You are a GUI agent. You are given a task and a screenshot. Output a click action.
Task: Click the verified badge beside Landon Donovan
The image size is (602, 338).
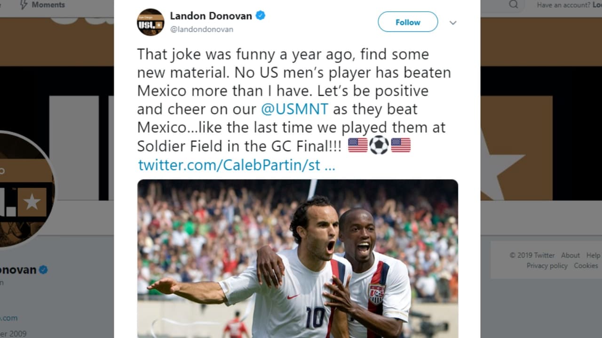click(261, 15)
